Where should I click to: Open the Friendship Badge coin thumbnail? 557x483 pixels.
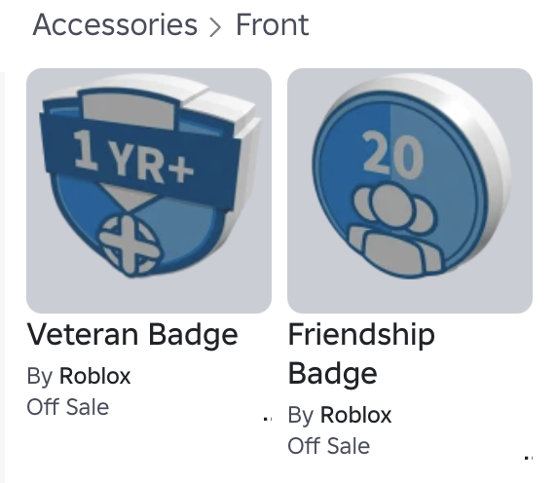pos(410,191)
